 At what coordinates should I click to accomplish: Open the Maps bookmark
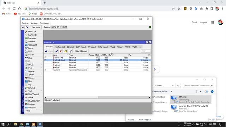[33, 14]
